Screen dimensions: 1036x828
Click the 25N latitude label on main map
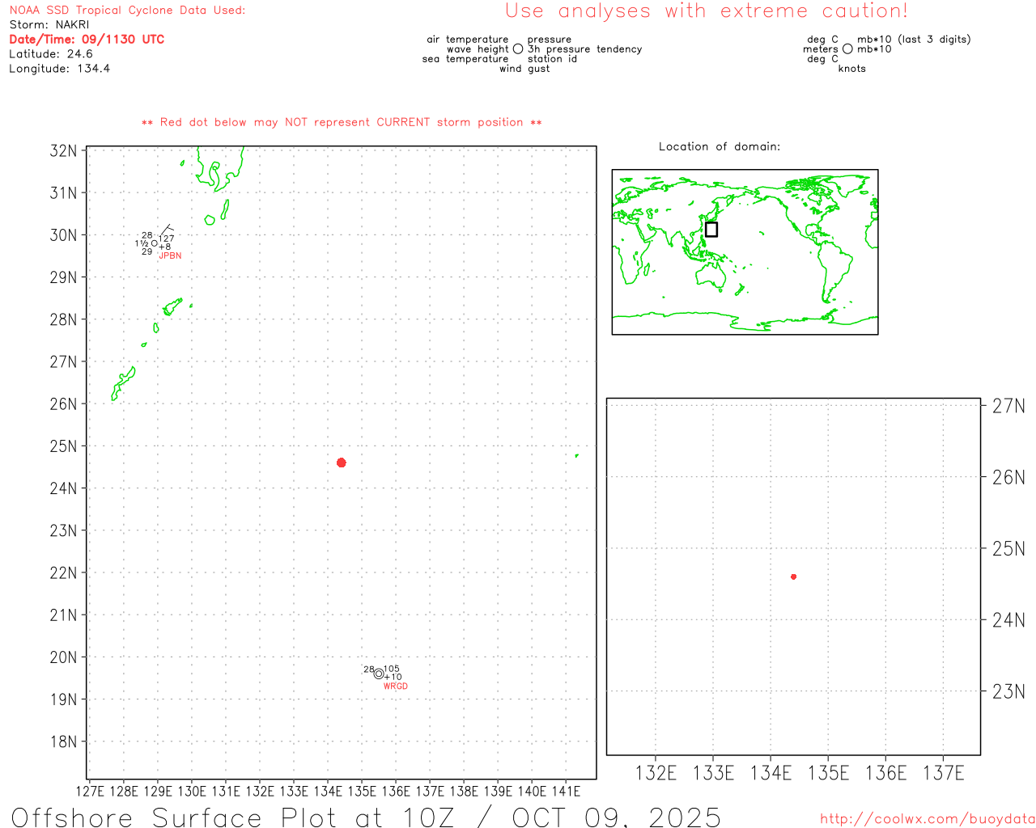pos(64,446)
